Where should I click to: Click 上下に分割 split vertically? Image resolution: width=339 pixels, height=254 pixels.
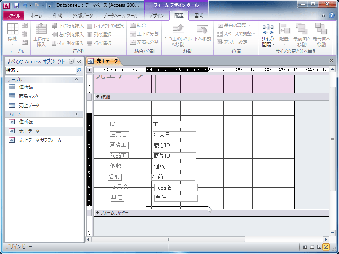[144, 34]
